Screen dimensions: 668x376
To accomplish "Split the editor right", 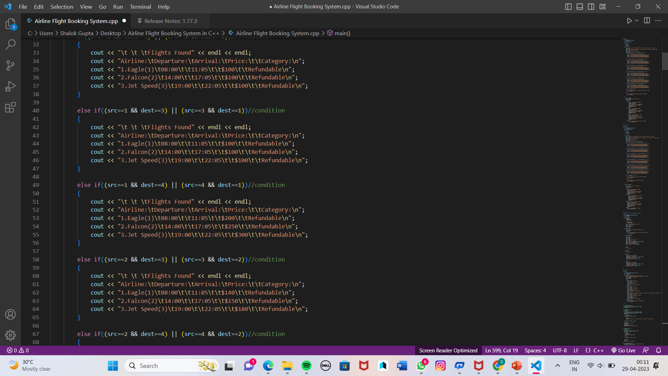I will point(647,21).
